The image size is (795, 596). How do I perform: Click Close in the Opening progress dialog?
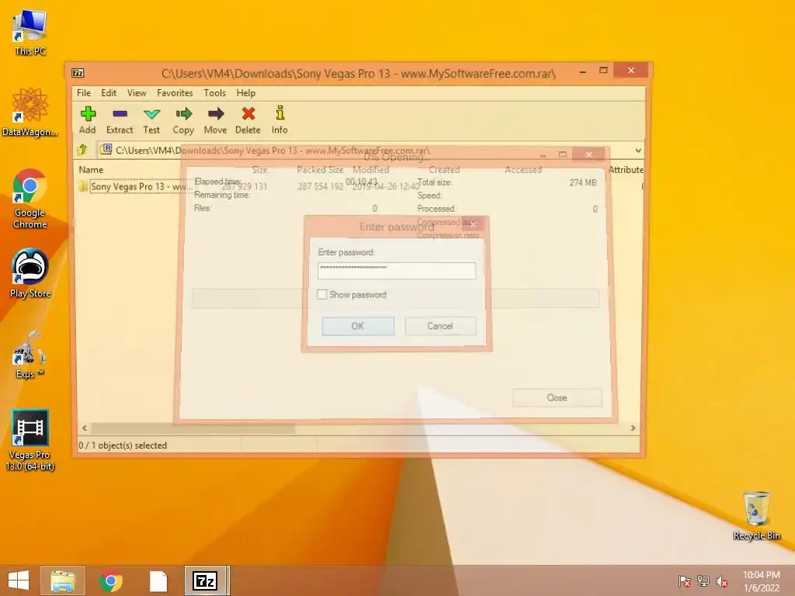click(557, 398)
